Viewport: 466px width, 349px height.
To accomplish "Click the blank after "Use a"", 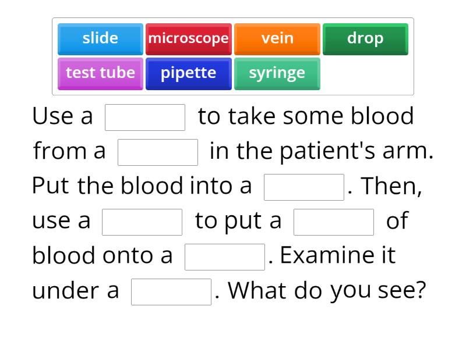I will [145, 117].
